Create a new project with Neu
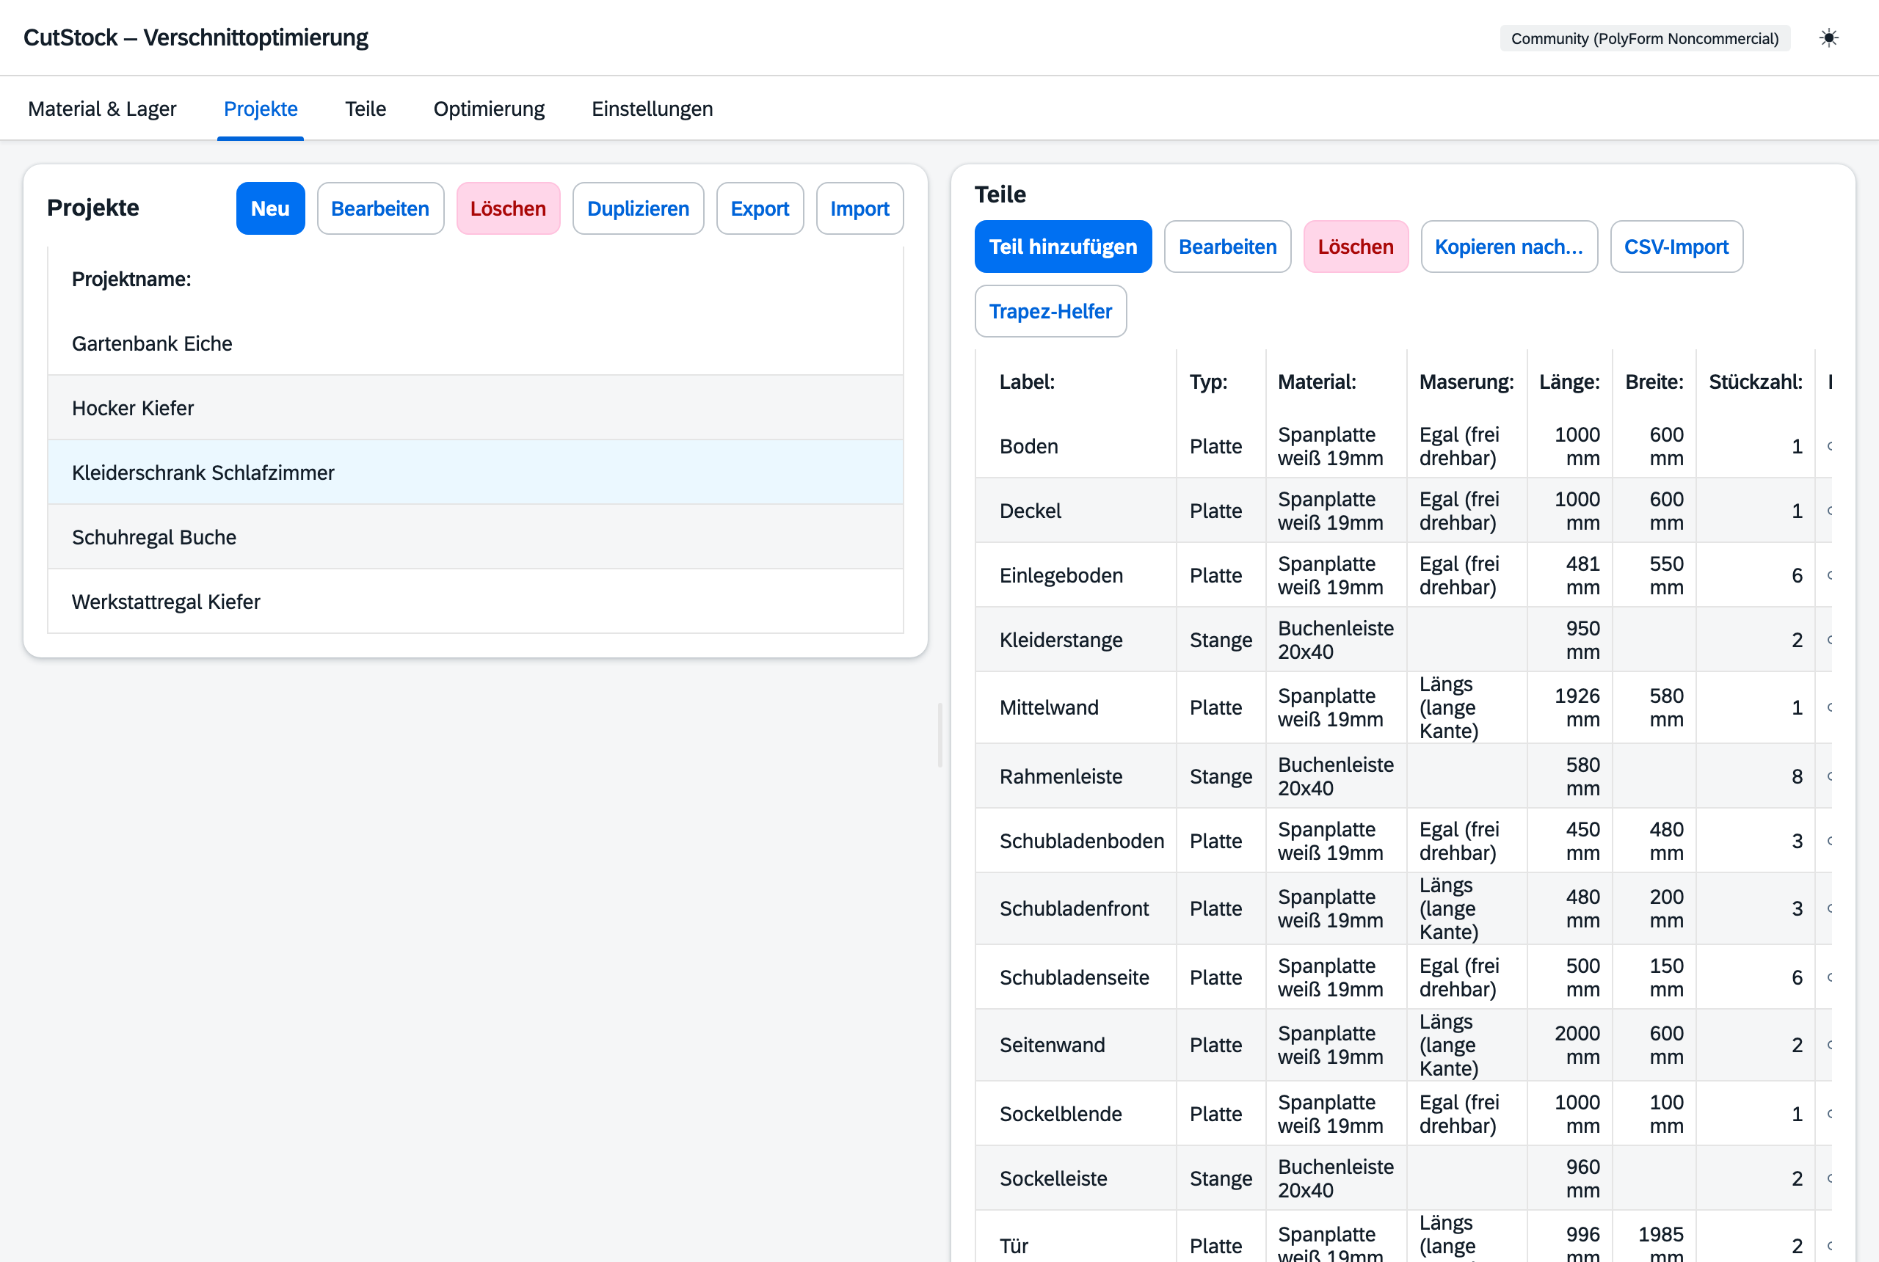Image resolution: width=1879 pixels, height=1262 pixels. (x=271, y=208)
